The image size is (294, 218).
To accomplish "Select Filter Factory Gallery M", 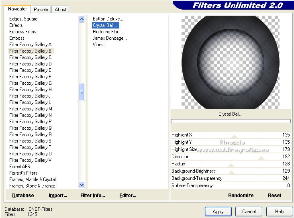I will click(x=31, y=109).
